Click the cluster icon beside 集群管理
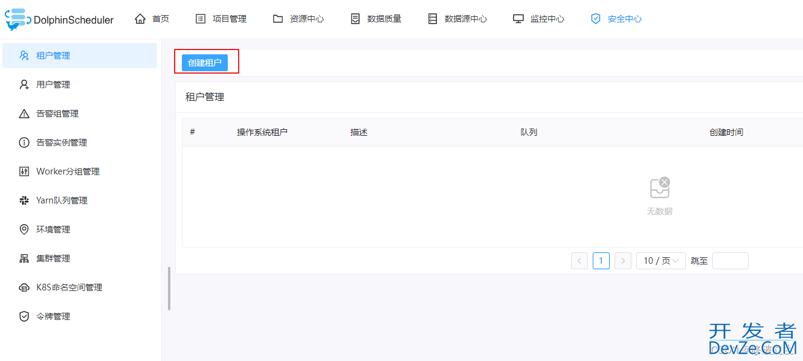803x361 pixels. (x=24, y=258)
